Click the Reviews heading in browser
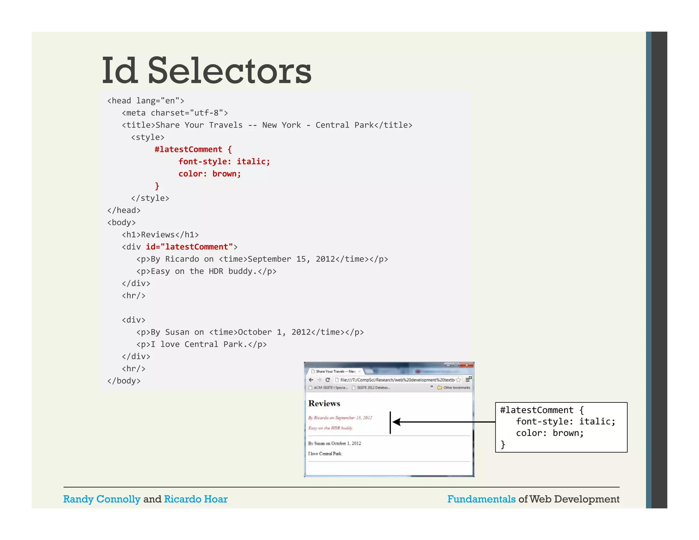 coord(324,403)
